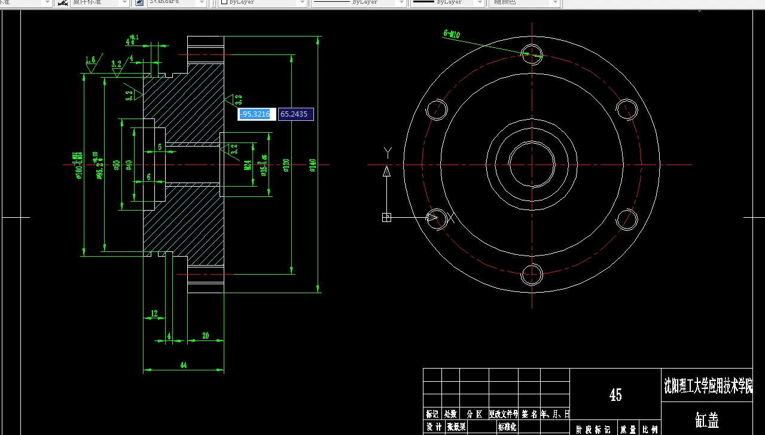The image size is (765, 435).
Task: Click the 重量 cell in title block
Action: pos(628,430)
